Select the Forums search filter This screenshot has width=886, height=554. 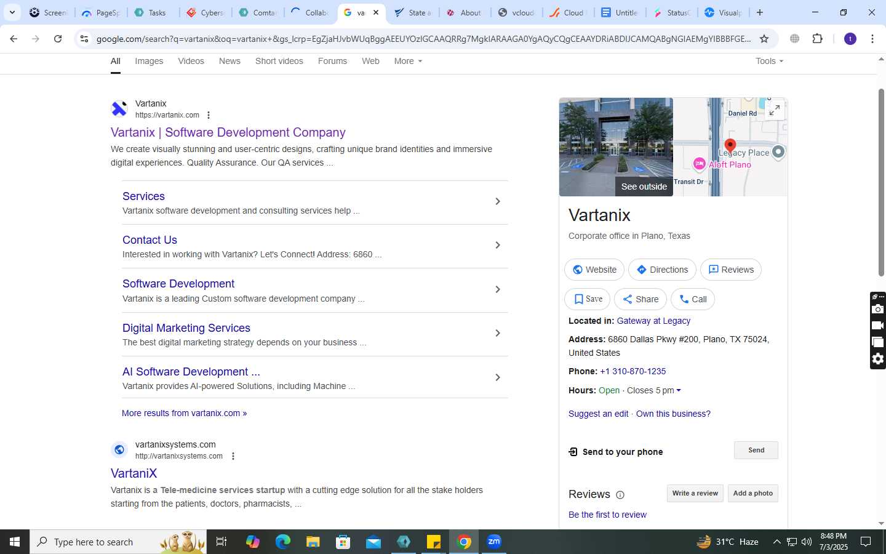point(332,61)
